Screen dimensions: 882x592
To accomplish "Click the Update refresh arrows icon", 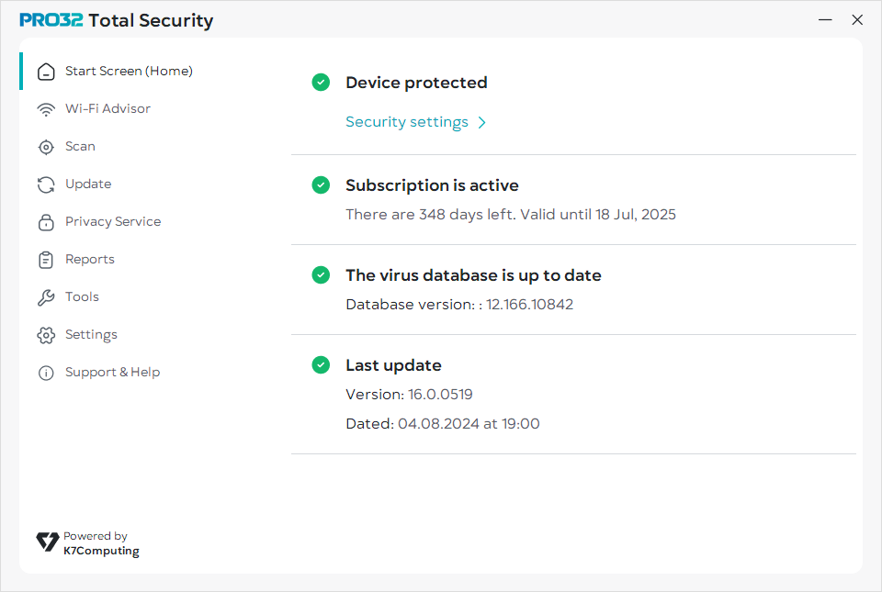I will click(x=46, y=184).
